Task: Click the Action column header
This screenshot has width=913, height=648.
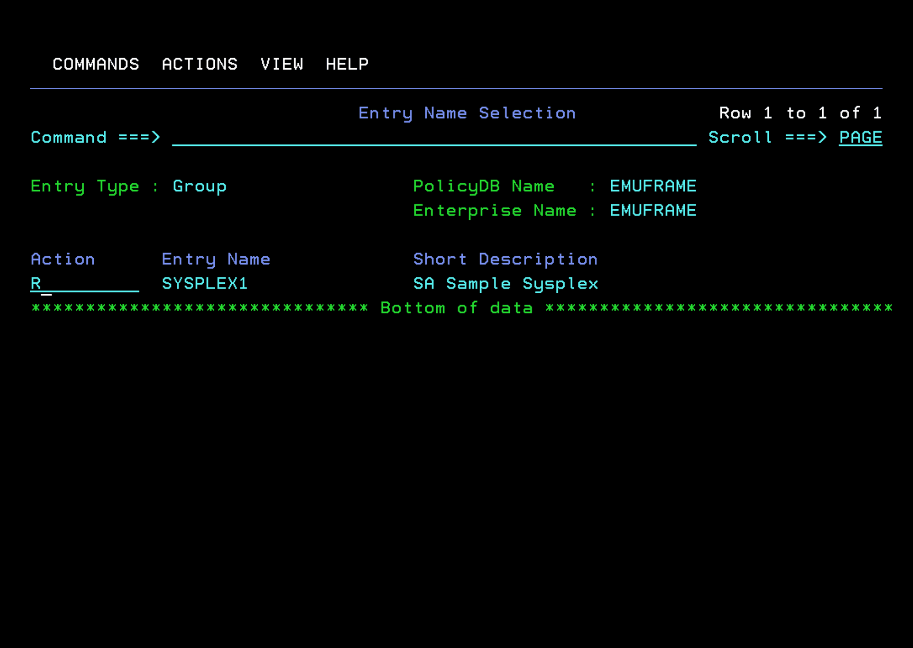Action: [62, 259]
